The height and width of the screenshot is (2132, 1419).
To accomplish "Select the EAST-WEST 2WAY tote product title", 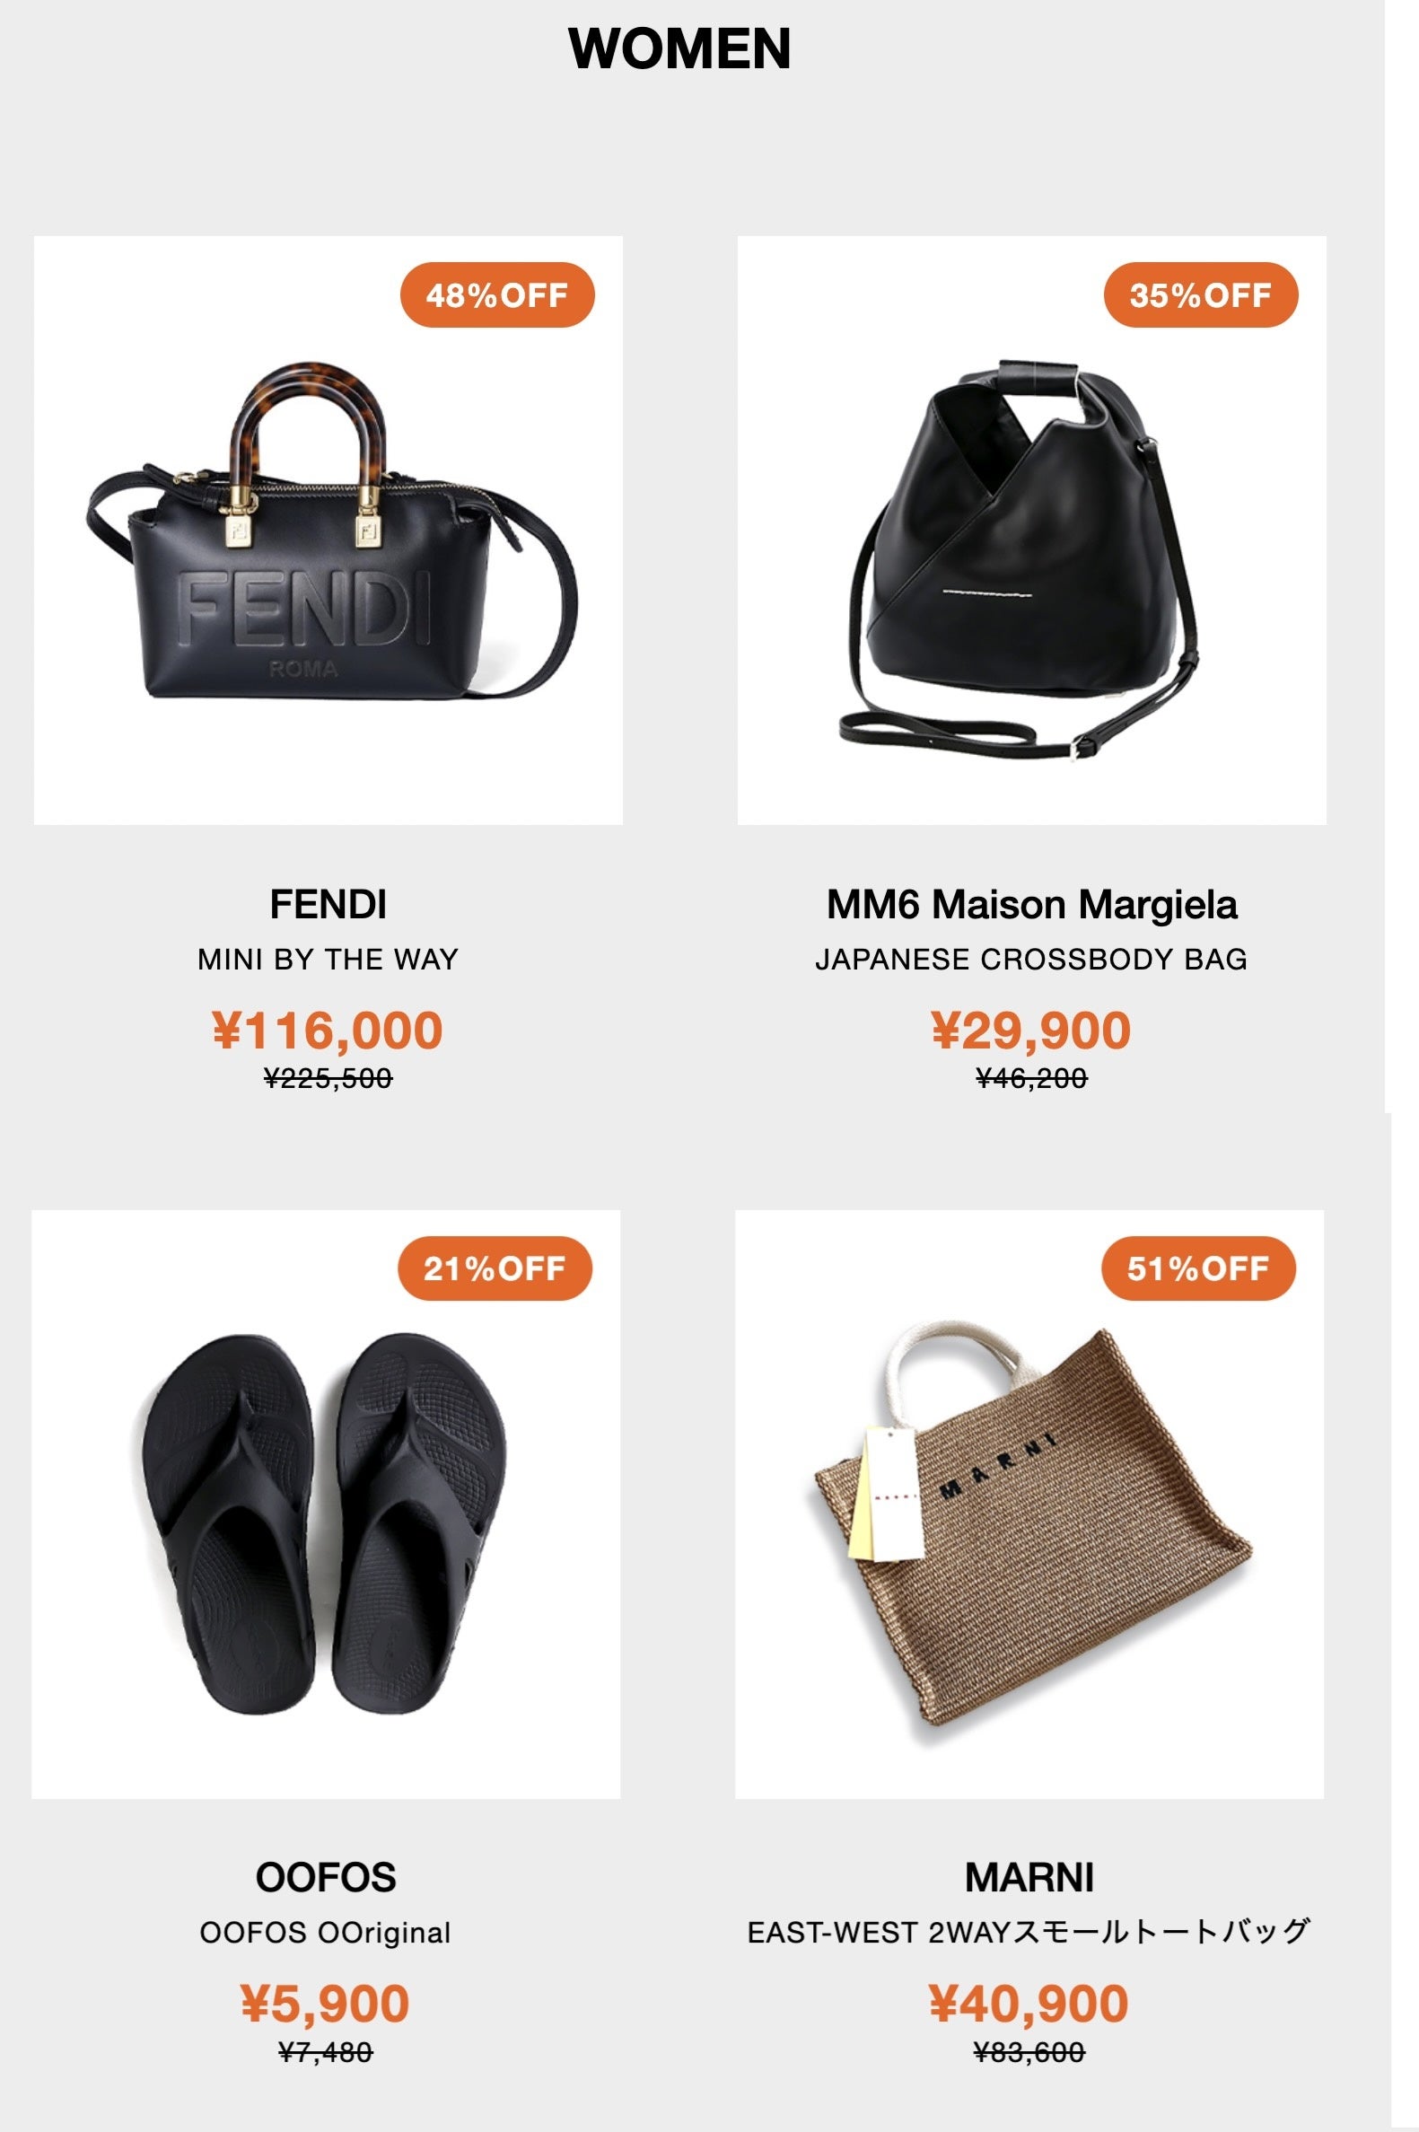I will coord(1029,1932).
